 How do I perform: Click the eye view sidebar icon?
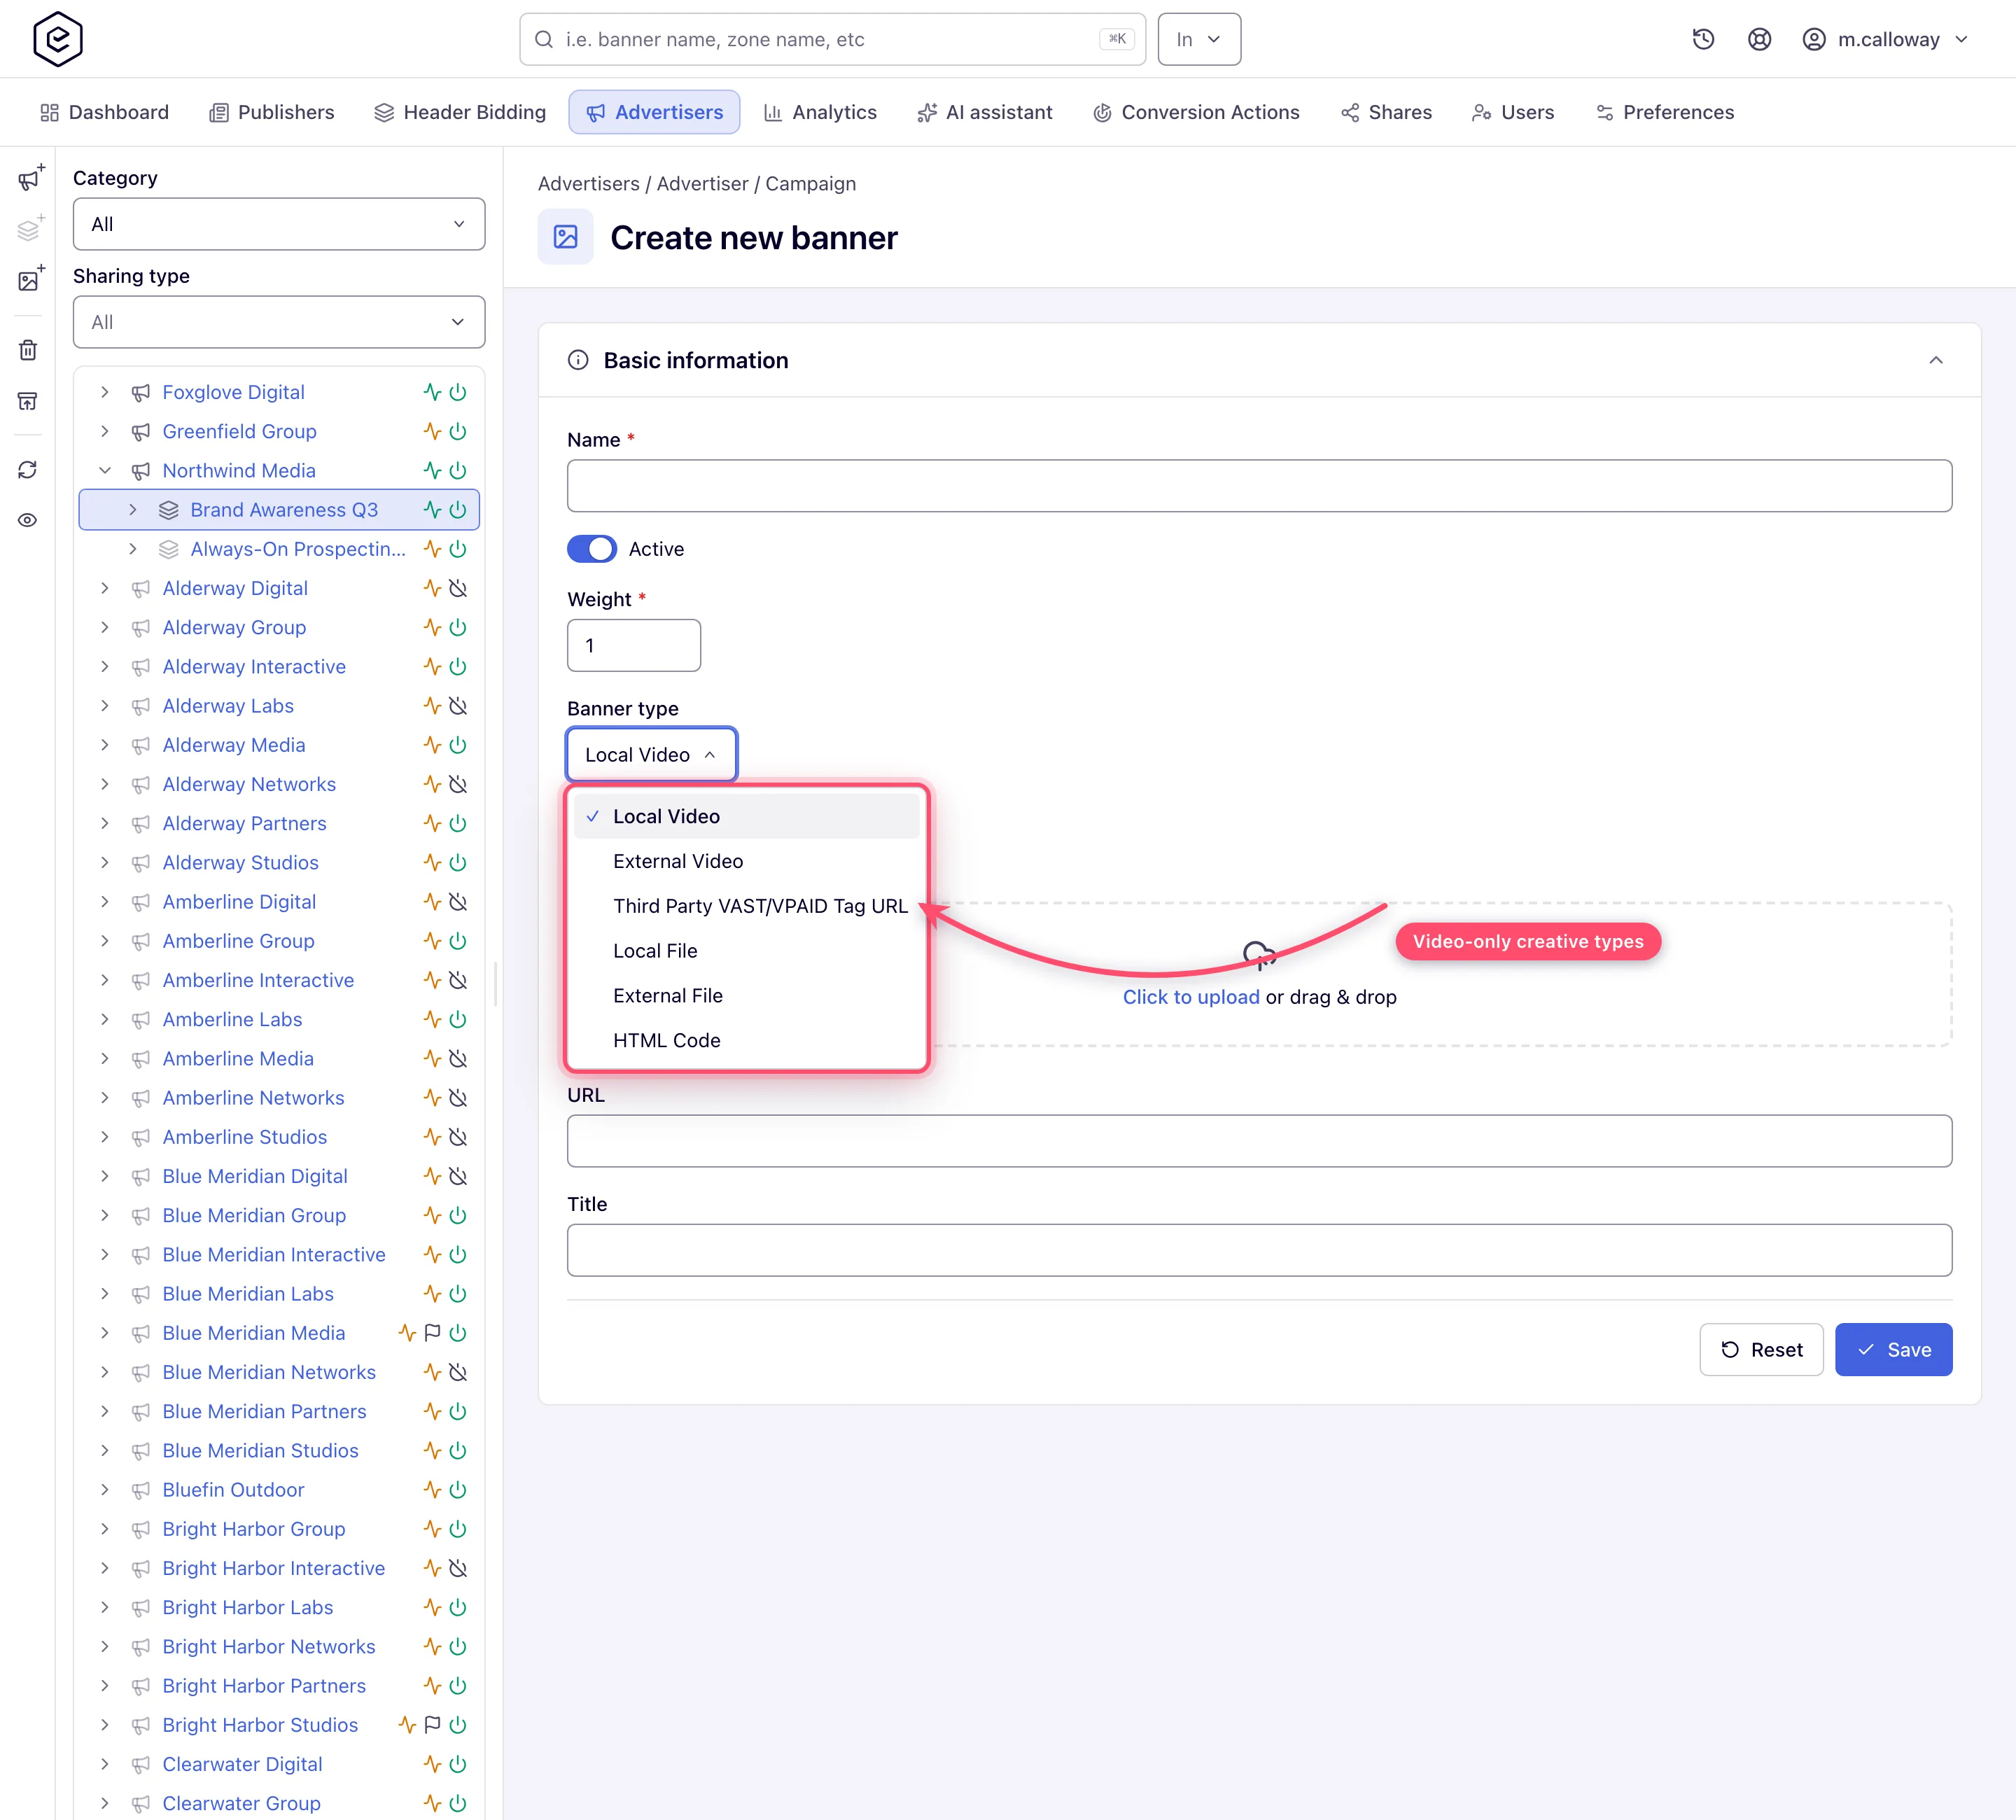point(28,520)
